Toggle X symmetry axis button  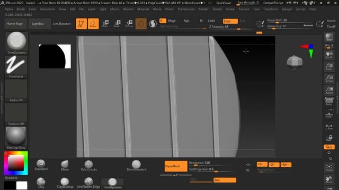coord(248,165)
